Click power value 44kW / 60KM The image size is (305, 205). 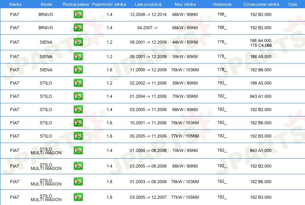pyautogui.click(x=185, y=42)
